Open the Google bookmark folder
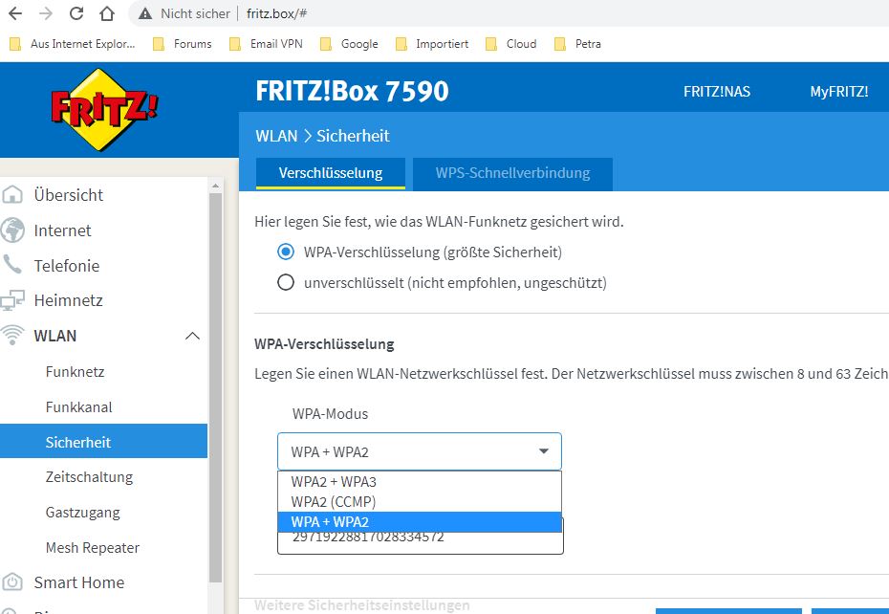This screenshot has width=889, height=614. click(349, 44)
